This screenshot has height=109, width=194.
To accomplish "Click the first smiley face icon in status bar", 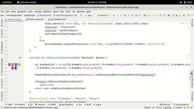I will (x=188, y=108).
